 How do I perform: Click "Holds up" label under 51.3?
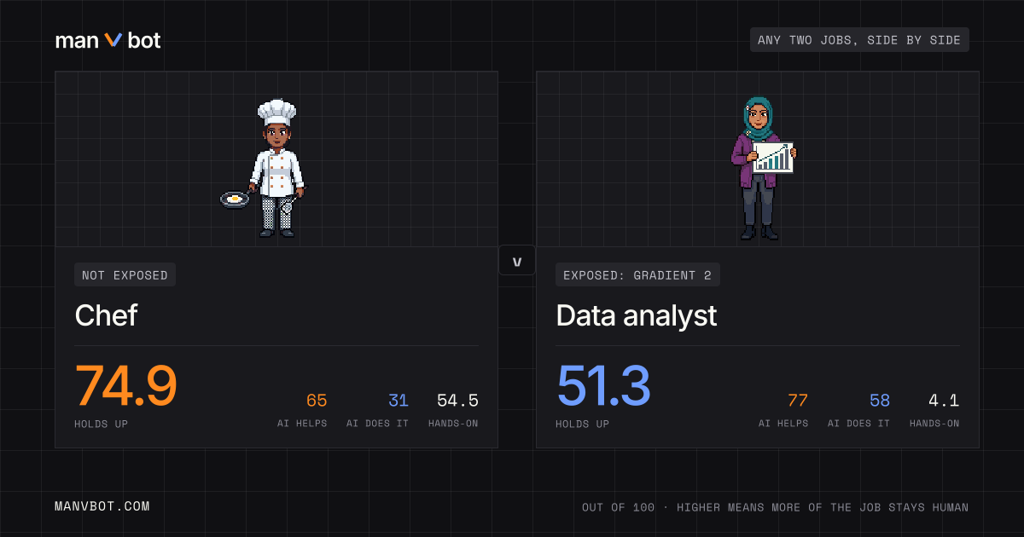pos(583,424)
